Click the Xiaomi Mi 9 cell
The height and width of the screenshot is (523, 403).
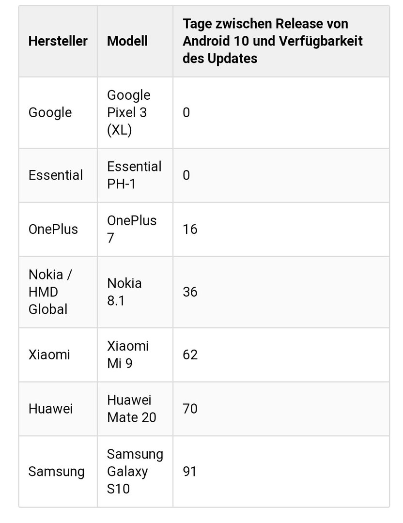[x=135, y=355]
